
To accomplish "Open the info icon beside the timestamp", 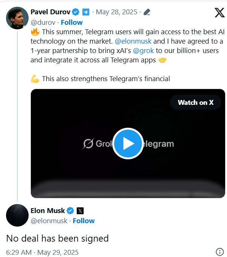I will 220,252.
